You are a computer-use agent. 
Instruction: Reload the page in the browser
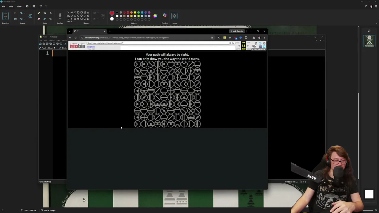pos(76,38)
